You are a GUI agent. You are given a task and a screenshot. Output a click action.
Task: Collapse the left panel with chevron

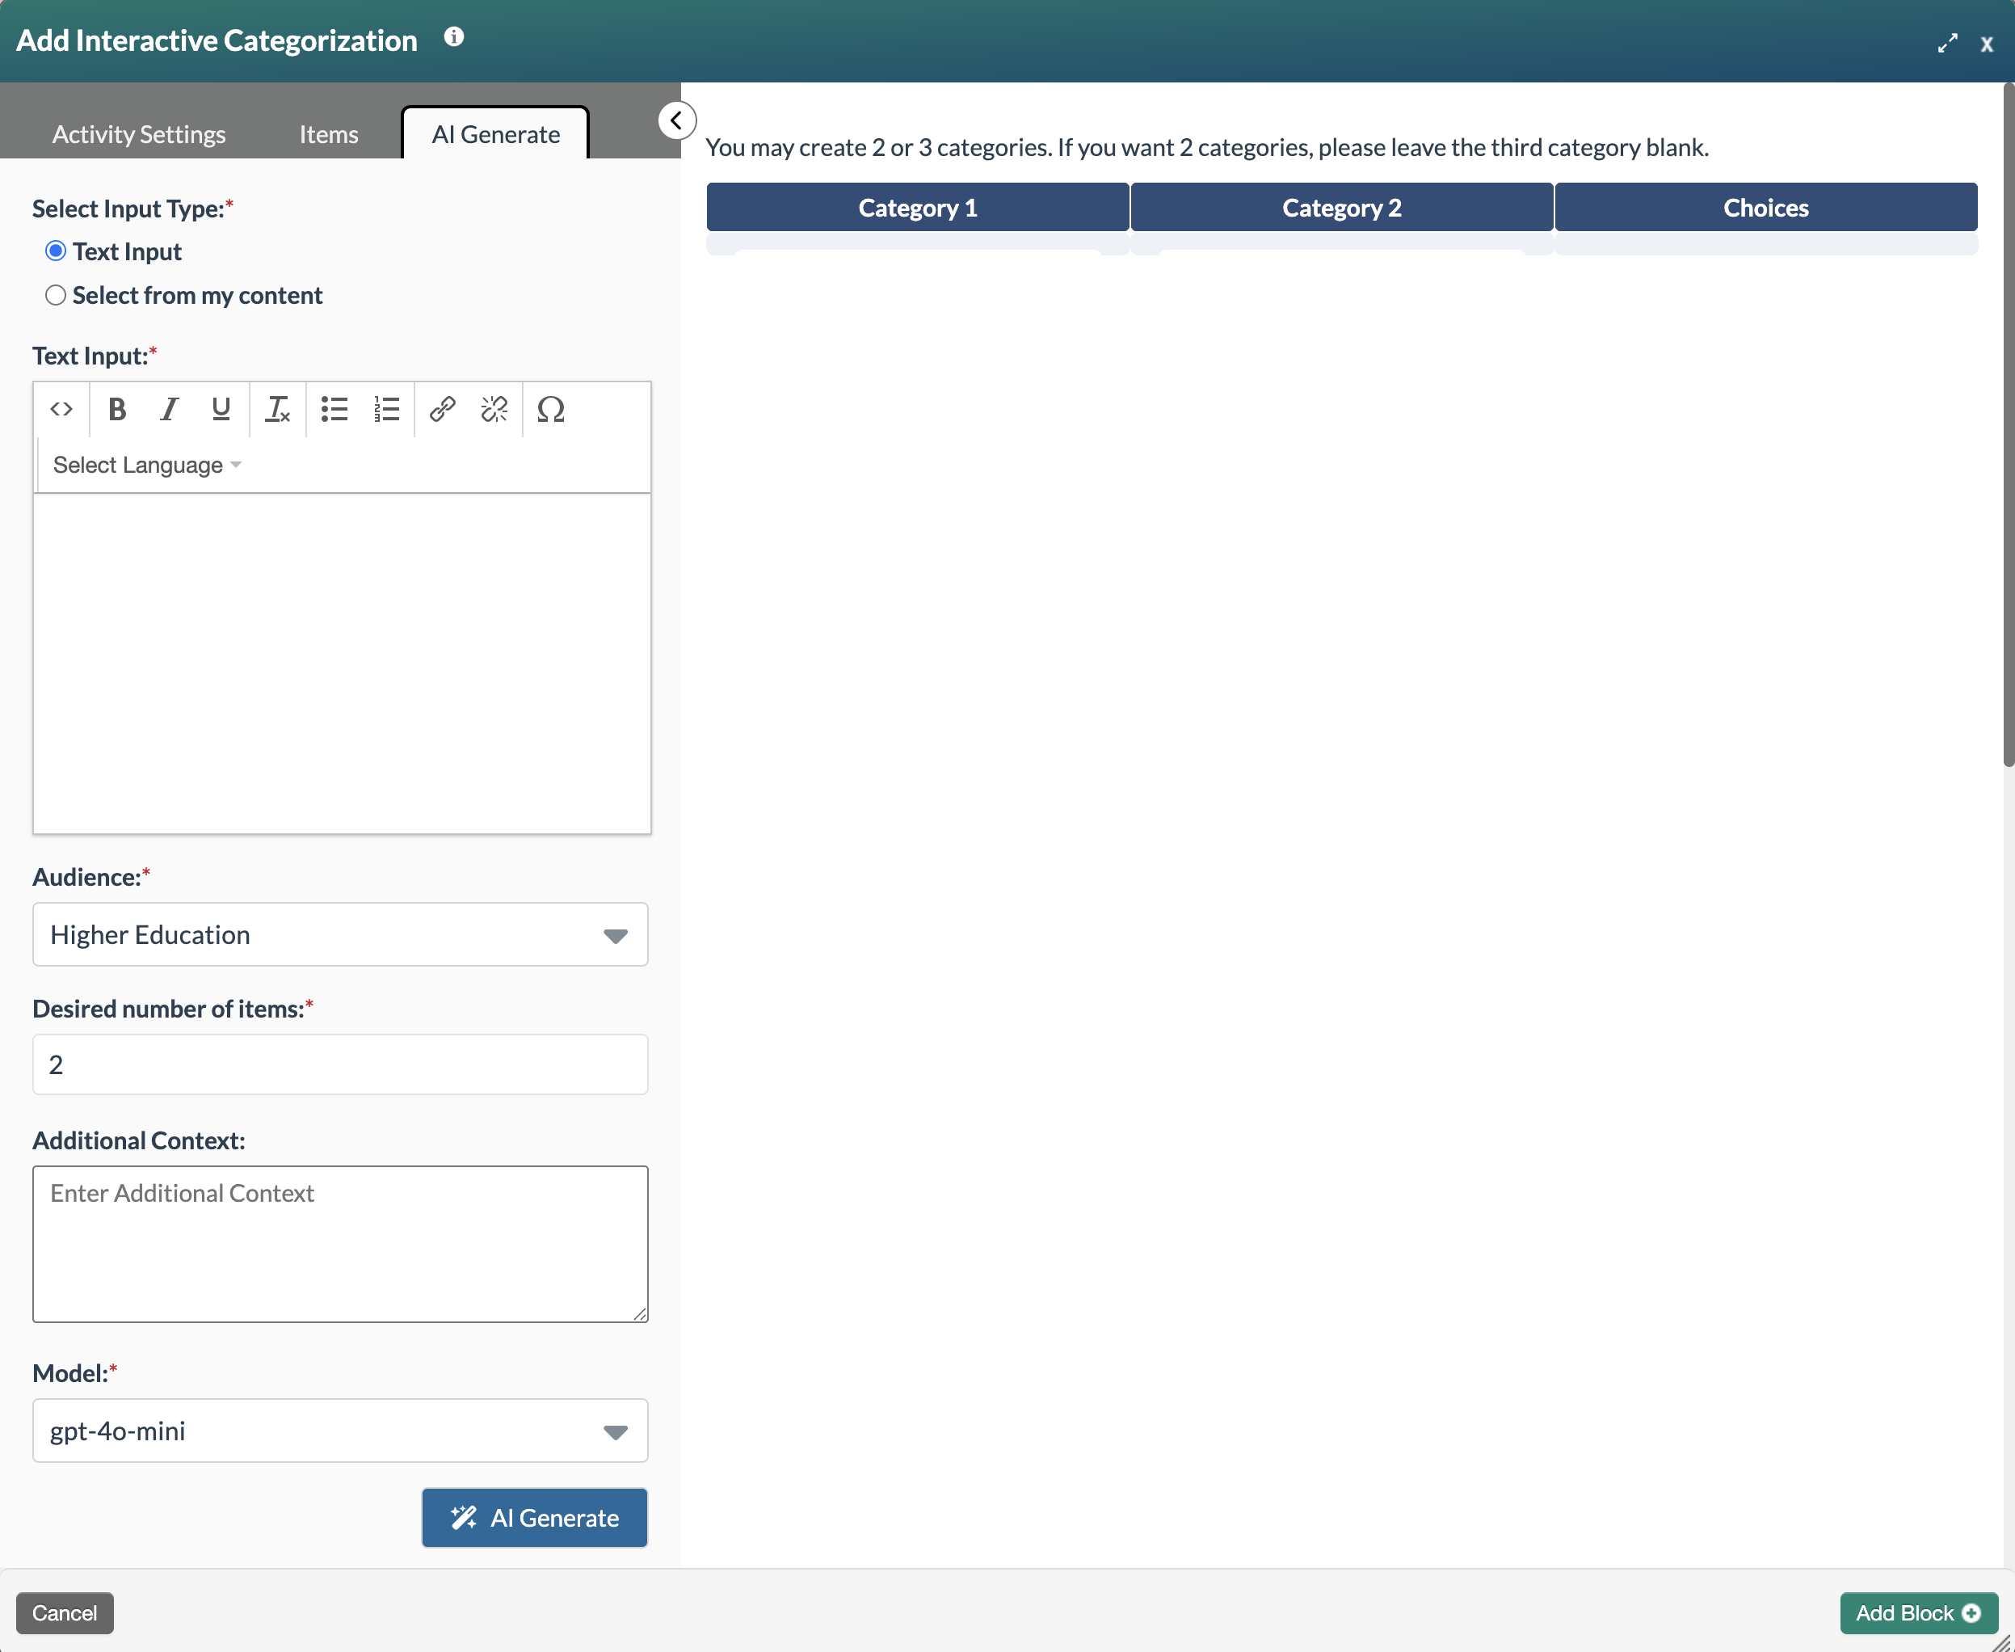[x=676, y=121]
